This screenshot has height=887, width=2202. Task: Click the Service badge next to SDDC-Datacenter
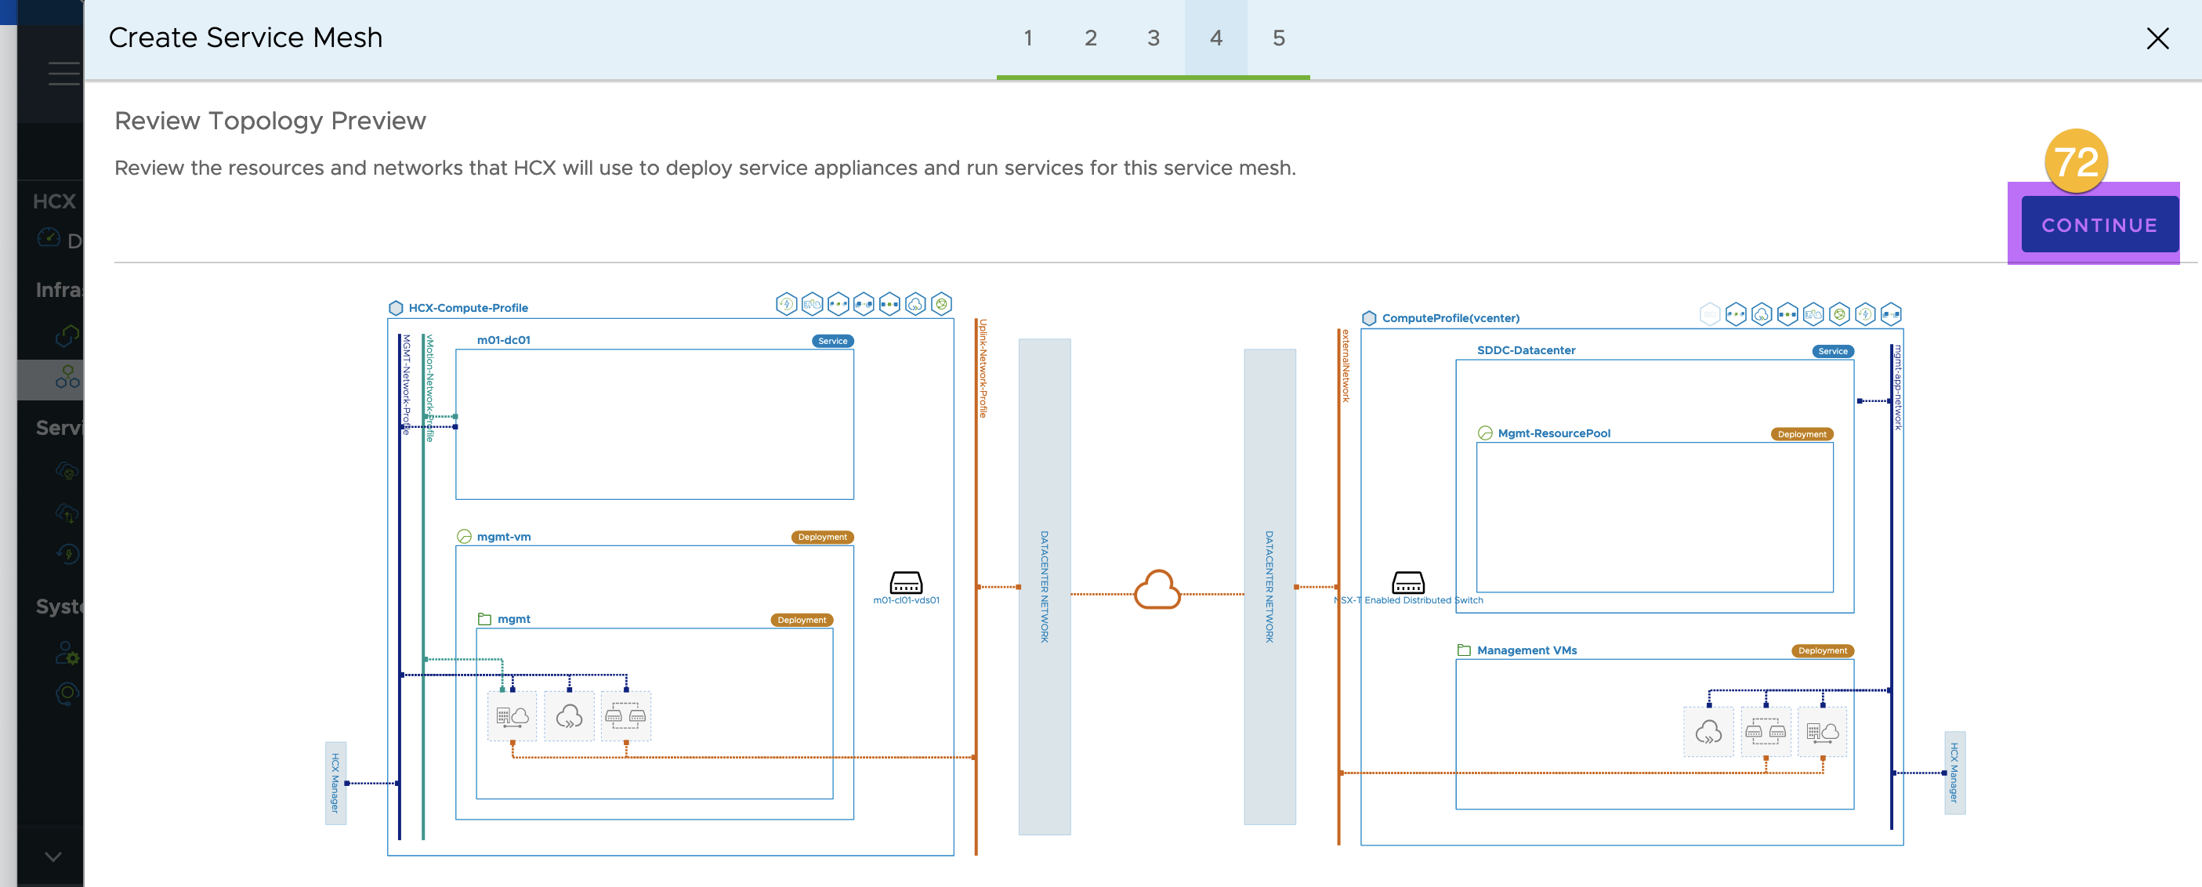[x=1833, y=351]
